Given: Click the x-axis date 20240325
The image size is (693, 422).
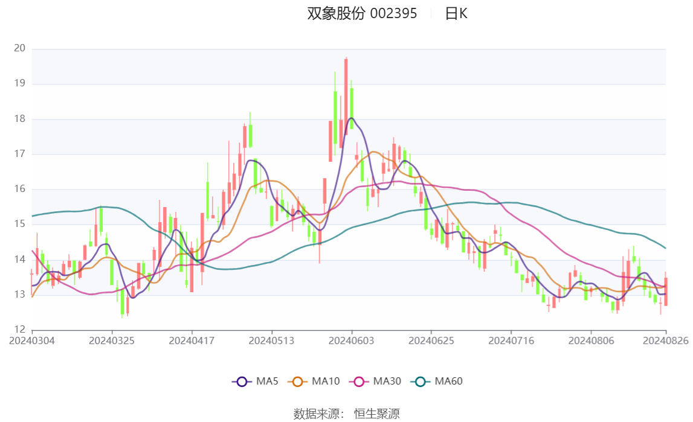Looking at the screenshot, I should 112,340.
